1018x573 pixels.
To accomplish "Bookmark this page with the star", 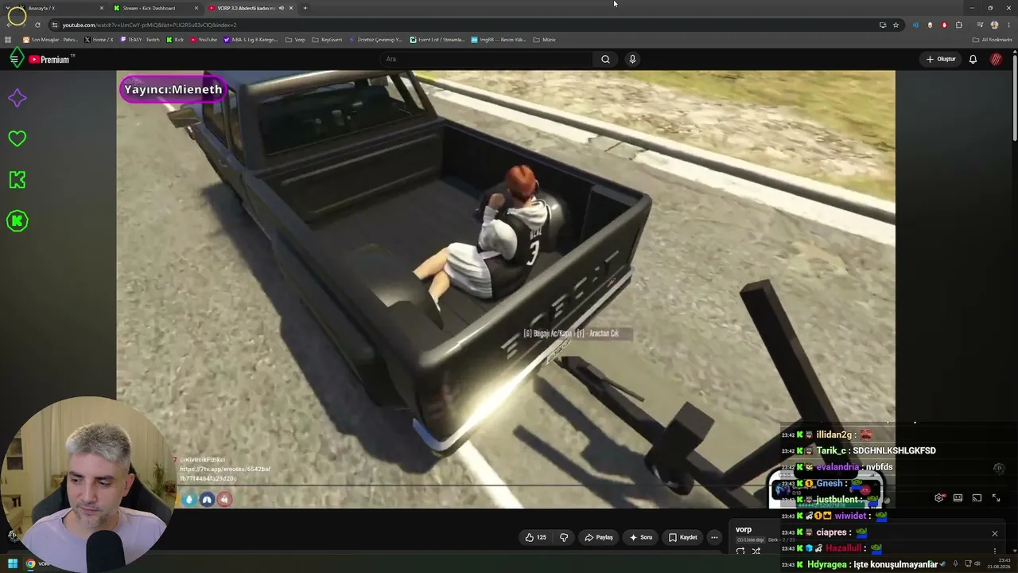I will pyautogui.click(x=896, y=25).
